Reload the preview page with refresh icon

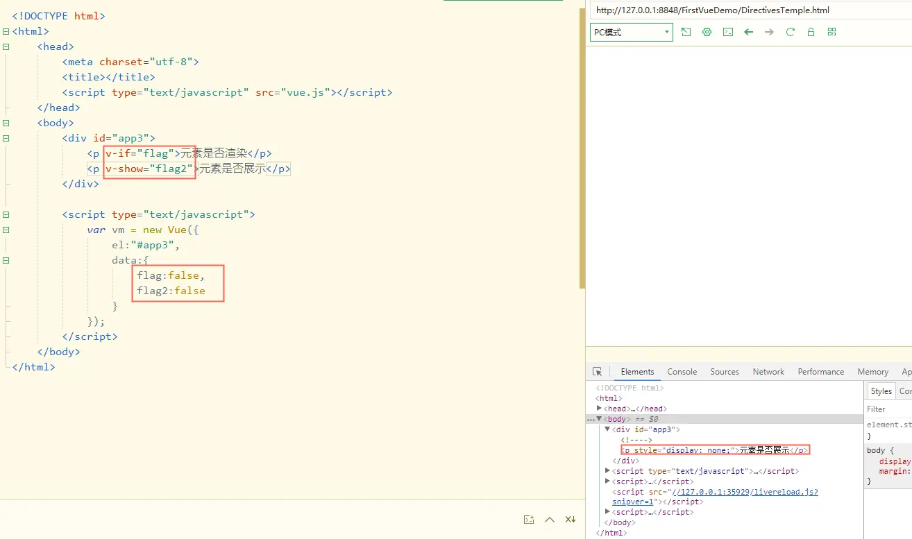pyautogui.click(x=790, y=32)
